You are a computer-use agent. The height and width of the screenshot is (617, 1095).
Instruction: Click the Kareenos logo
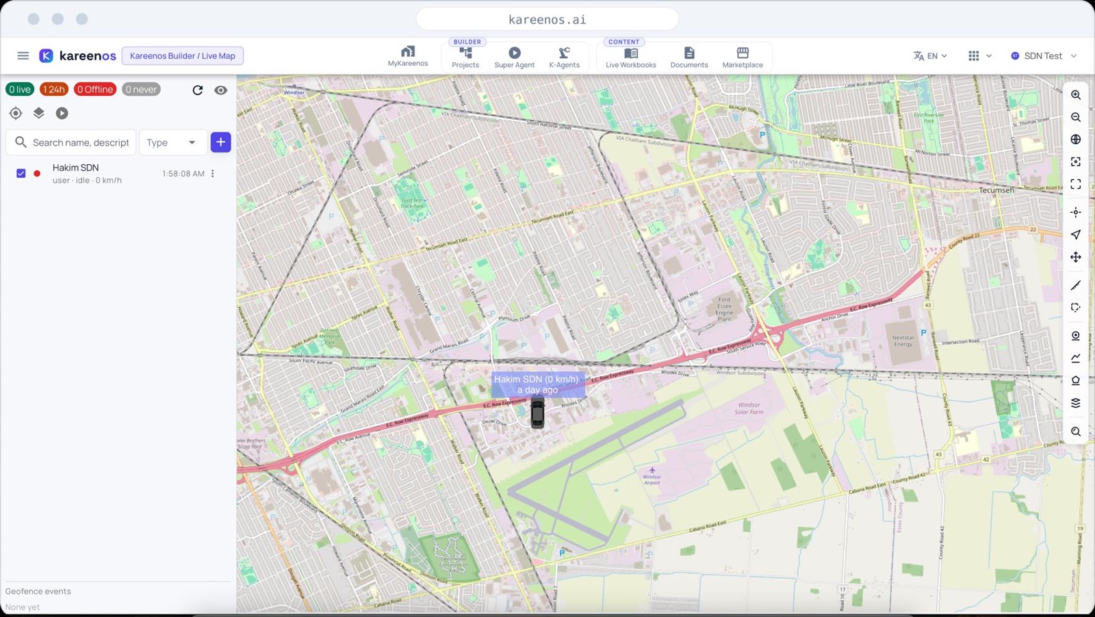point(77,56)
